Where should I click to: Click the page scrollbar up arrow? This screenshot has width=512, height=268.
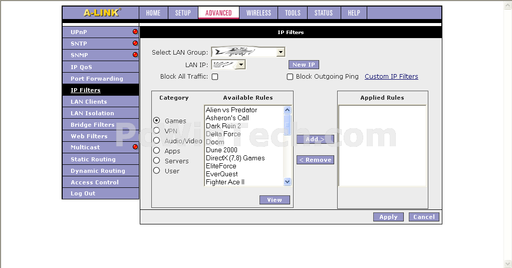[x=508, y=6]
